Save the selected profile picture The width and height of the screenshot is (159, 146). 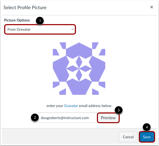click(147, 137)
